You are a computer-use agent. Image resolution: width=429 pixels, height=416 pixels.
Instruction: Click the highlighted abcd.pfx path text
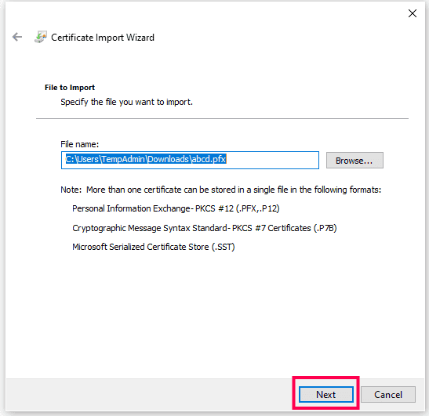pyautogui.click(x=146, y=159)
